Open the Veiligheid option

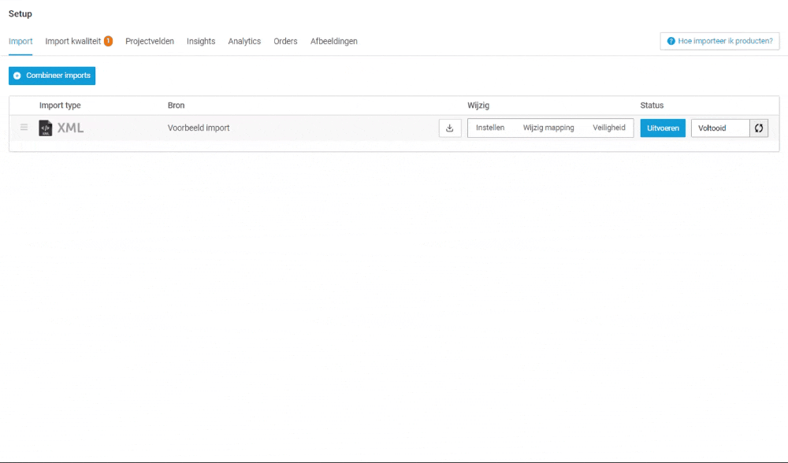click(608, 128)
